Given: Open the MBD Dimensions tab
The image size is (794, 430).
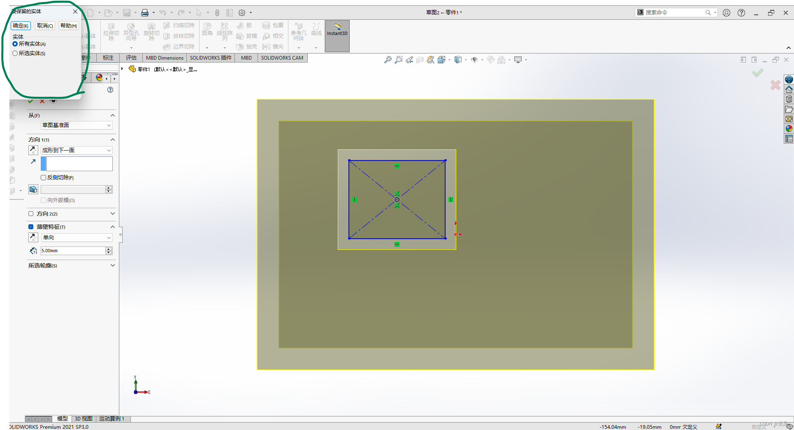Looking at the screenshot, I should coord(165,58).
